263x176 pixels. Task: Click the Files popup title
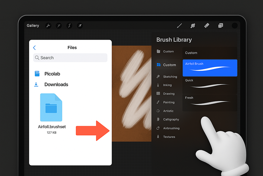72,47
